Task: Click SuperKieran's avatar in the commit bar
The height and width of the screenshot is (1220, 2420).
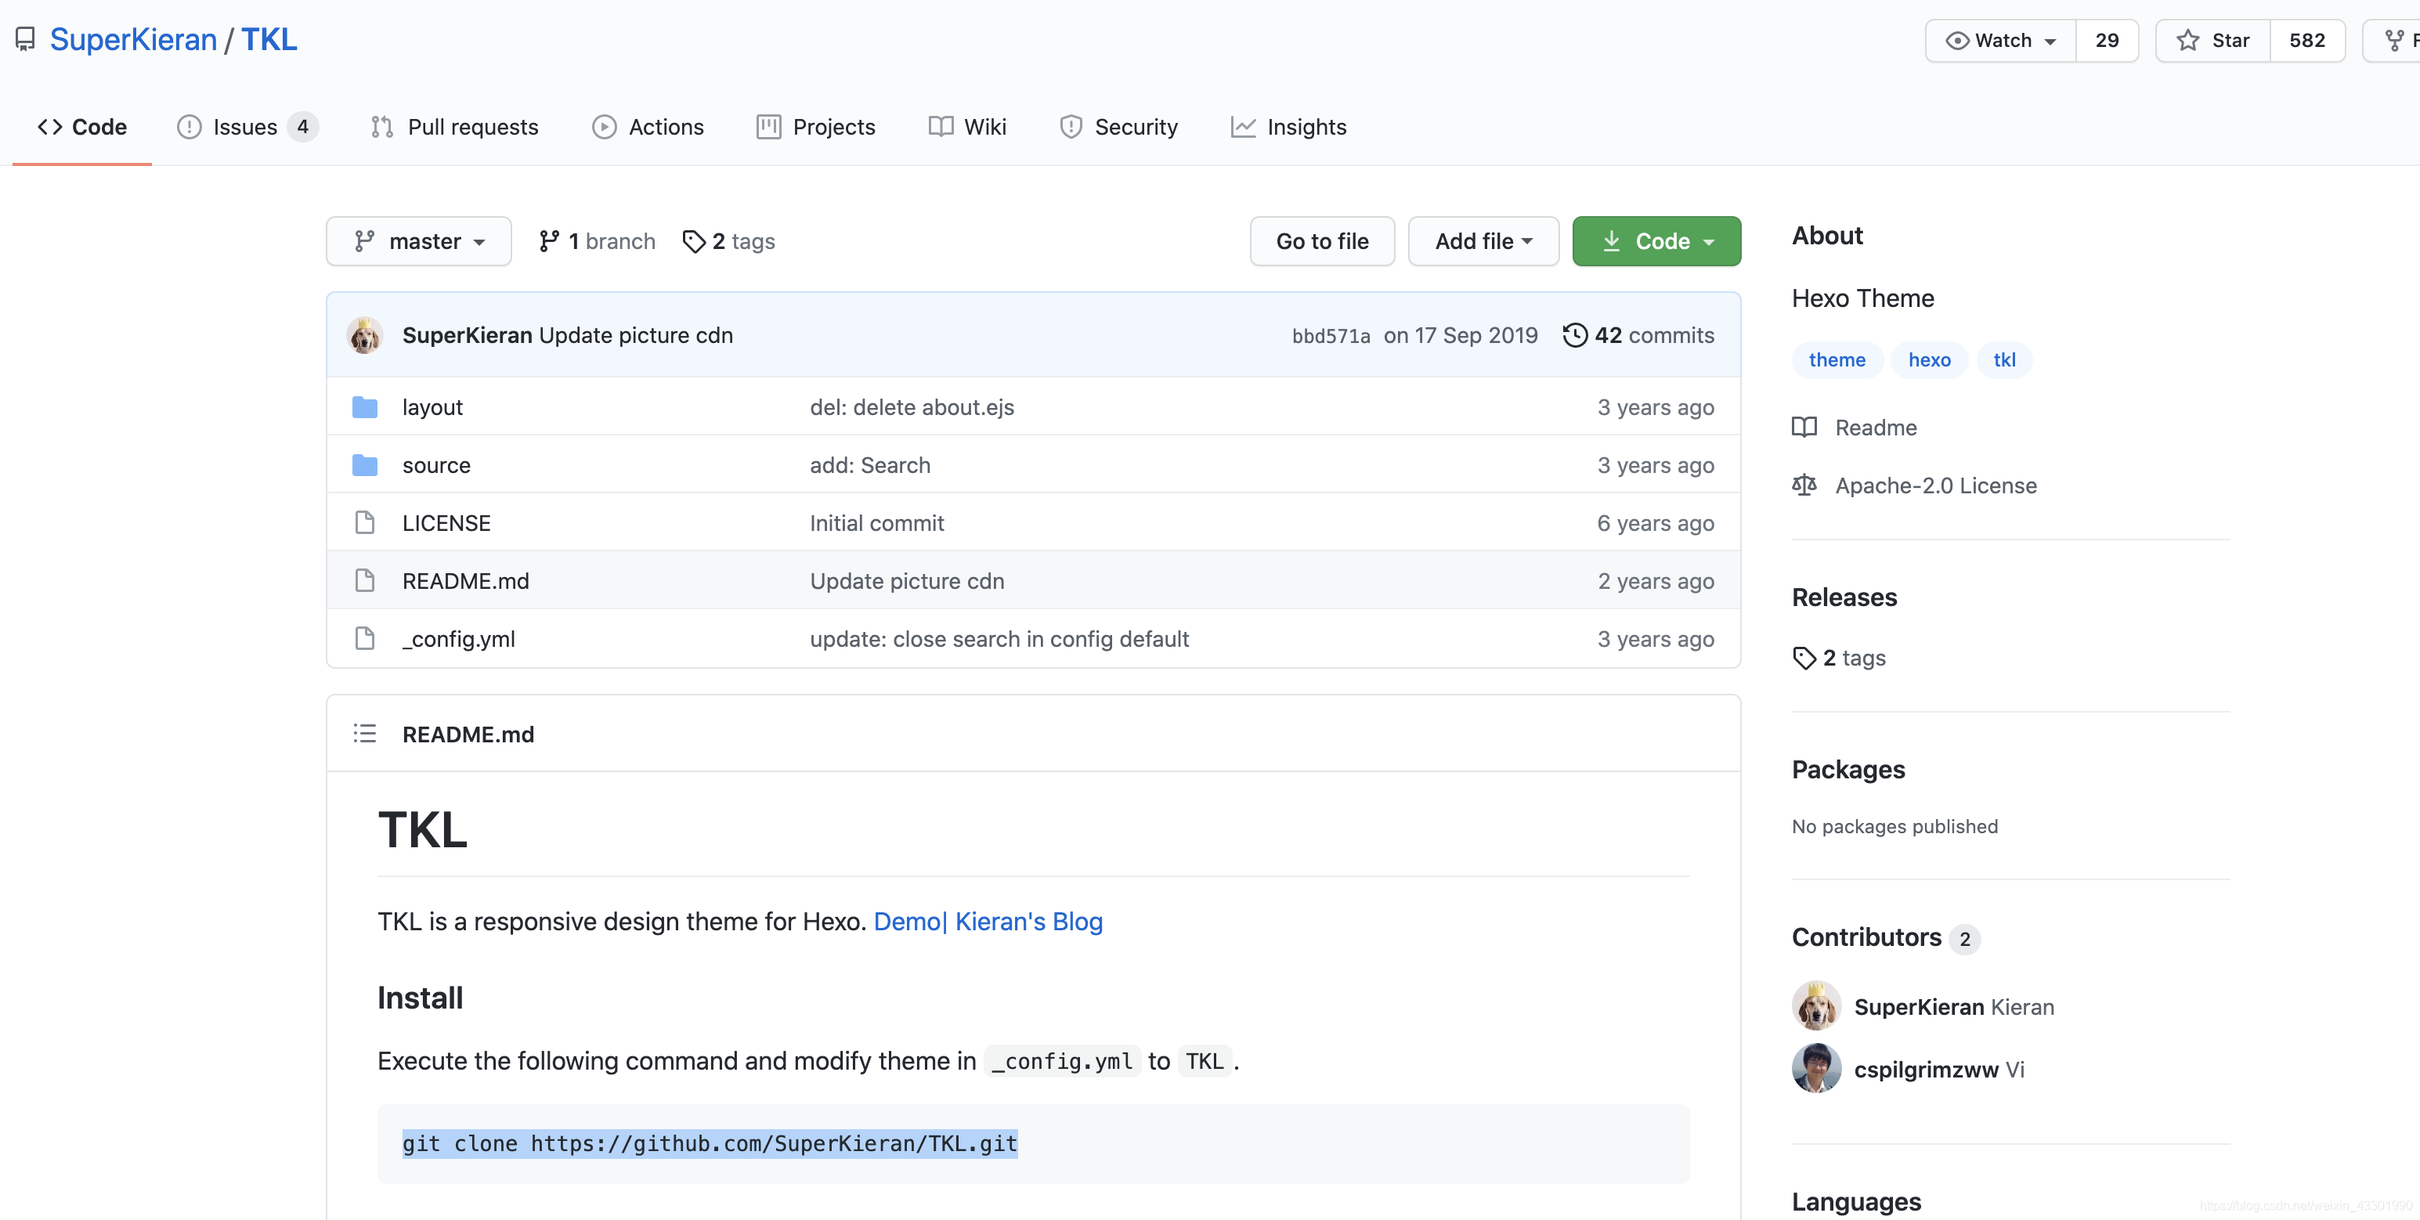Action: (x=364, y=335)
